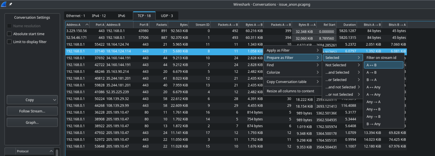Screen dimensions: 435x156
Task: Click Resize all columns to content
Action: (x=290, y=91)
